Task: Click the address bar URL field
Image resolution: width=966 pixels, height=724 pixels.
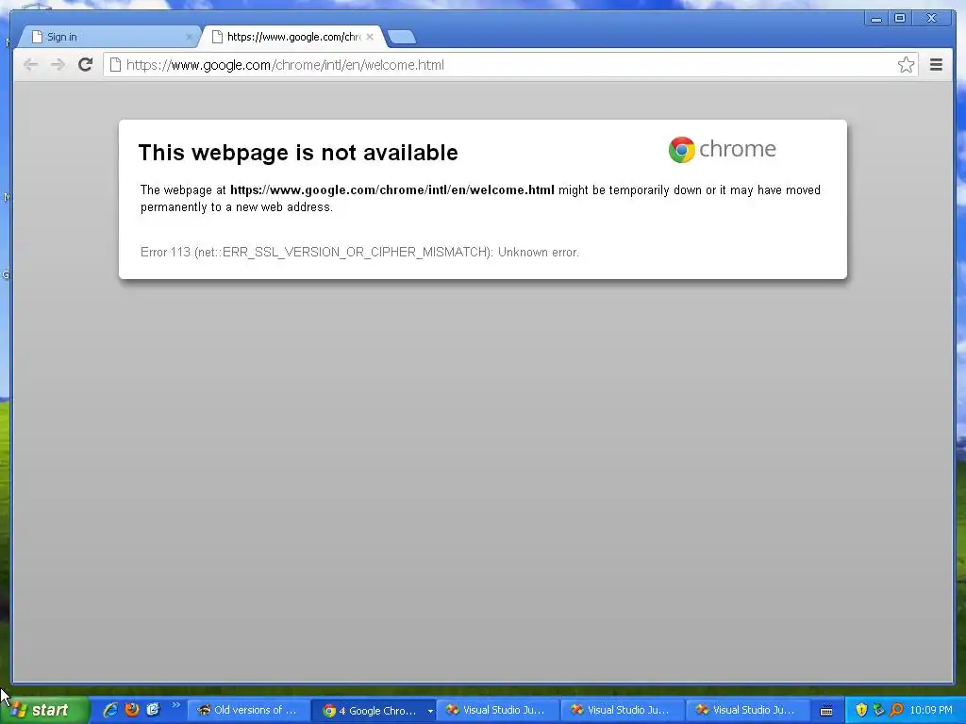Action: click(x=510, y=65)
